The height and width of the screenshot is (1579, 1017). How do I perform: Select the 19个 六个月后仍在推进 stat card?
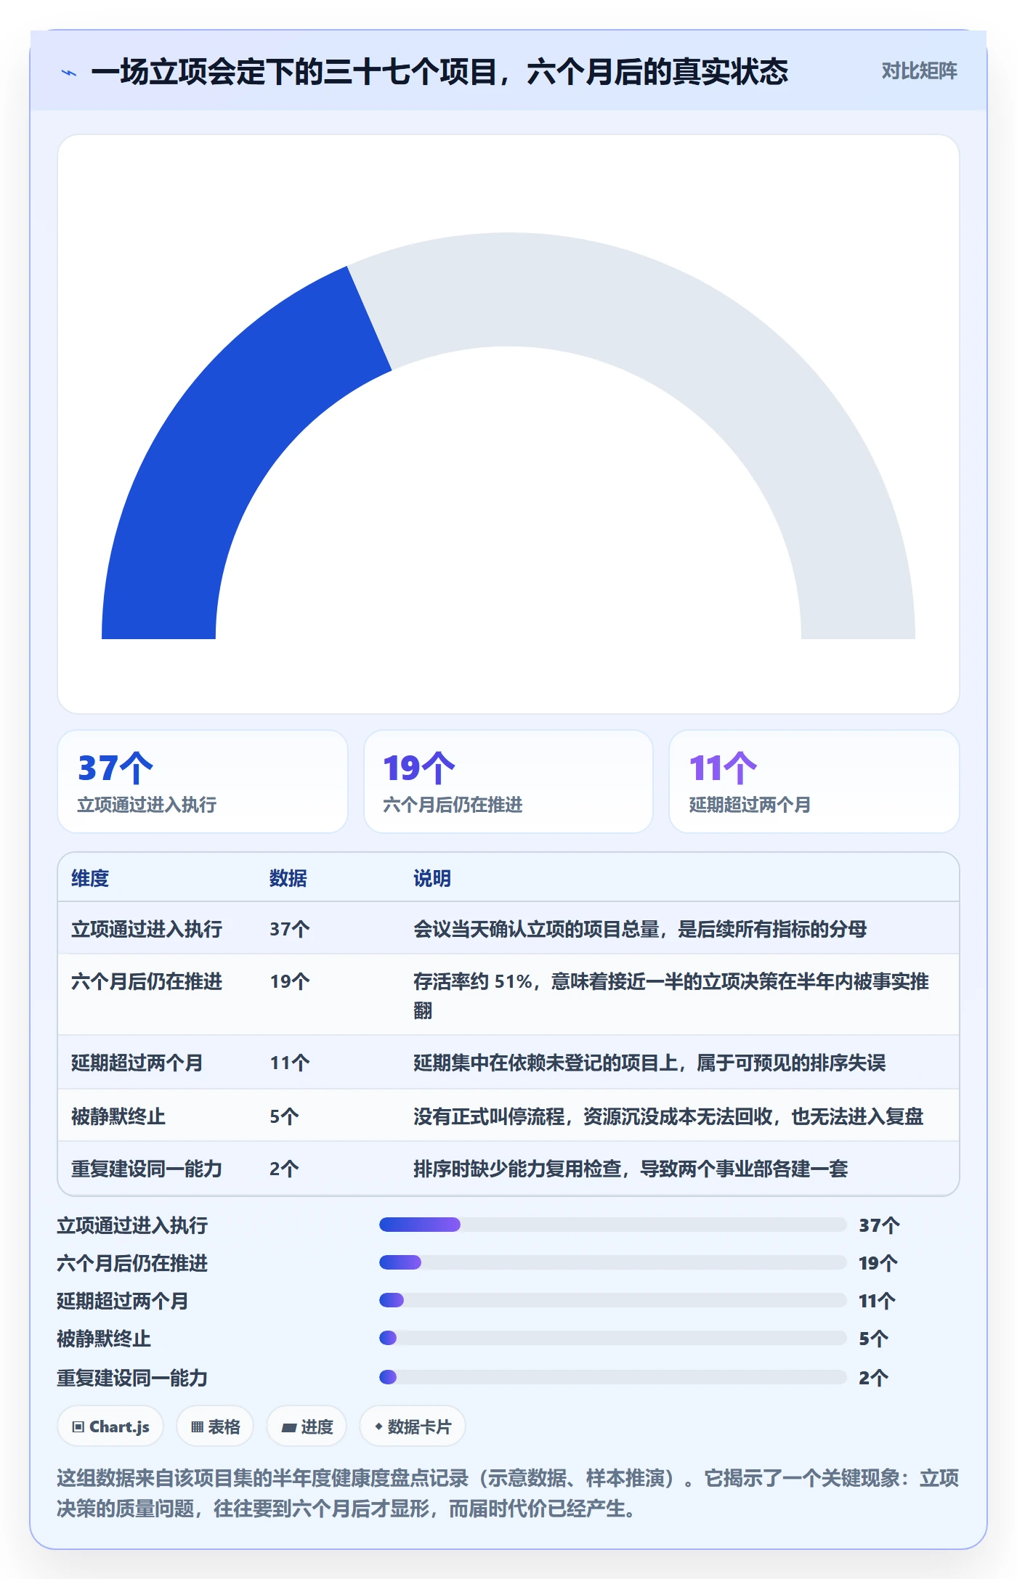[x=508, y=782]
